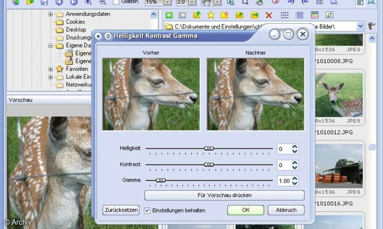The image size is (383, 229).
Task: Select the warehouse thumbnail above P1010016.JPG
Action: 339,165
